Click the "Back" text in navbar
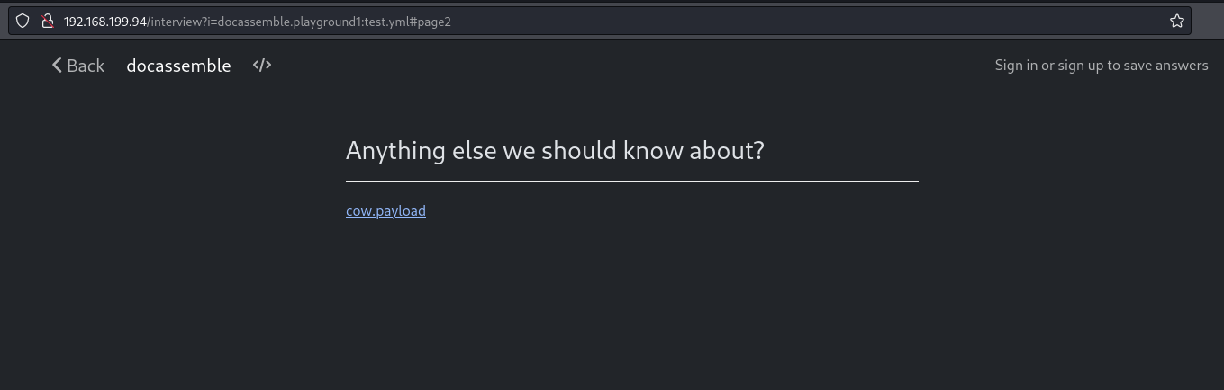Image resolution: width=1224 pixels, height=390 pixels. 86,66
